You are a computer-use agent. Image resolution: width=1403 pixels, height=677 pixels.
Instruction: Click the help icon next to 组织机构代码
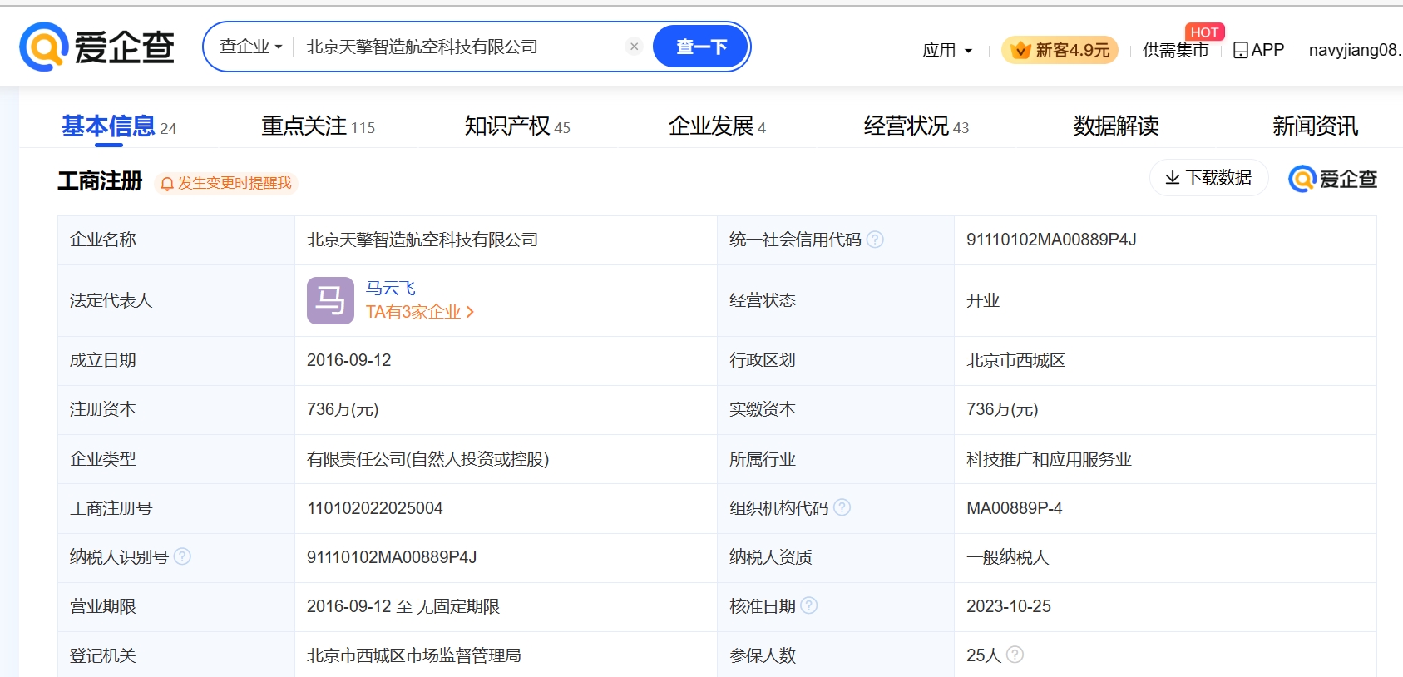pos(842,507)
